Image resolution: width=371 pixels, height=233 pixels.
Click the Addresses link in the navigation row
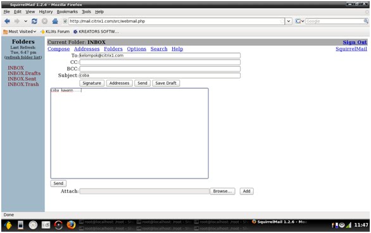(x=87, y=49)
